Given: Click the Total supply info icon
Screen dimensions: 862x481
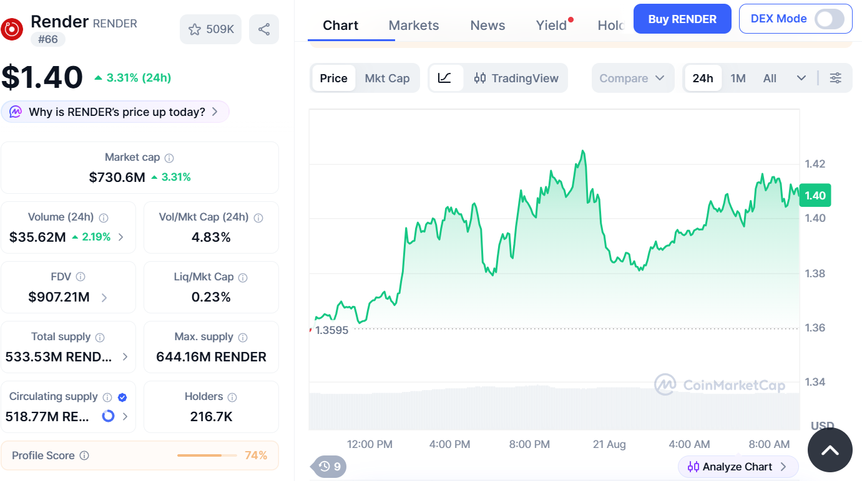Looking at the screenshot, I should point(100,337).
